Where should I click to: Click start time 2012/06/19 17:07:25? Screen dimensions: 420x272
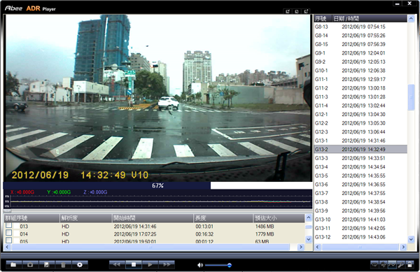tap(135, 234)
